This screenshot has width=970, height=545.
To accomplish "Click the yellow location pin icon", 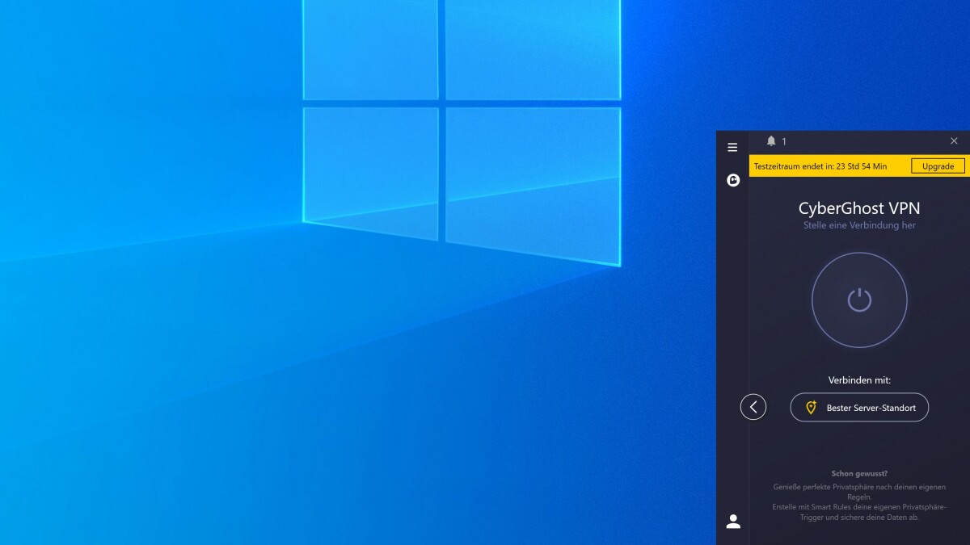I will [x=811, y=408].
